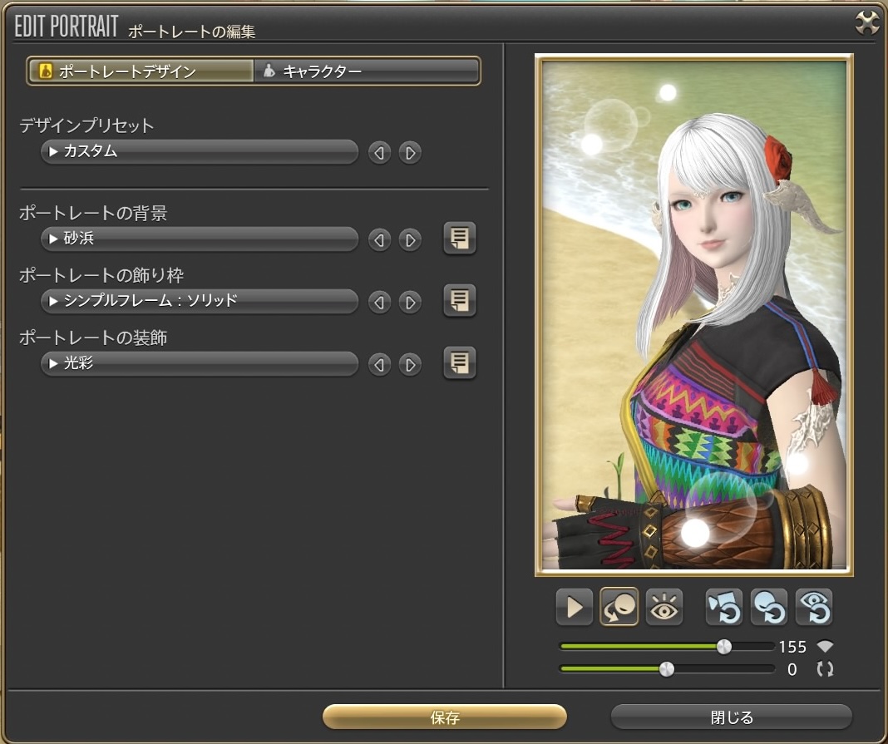Click the reset eye direction icon
888x744 pixels.
coord(813,608)
